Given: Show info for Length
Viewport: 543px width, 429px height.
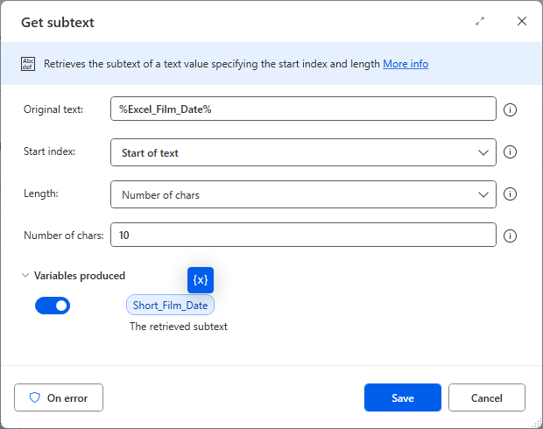Looking at the screenshot, I should pos(510,193).
